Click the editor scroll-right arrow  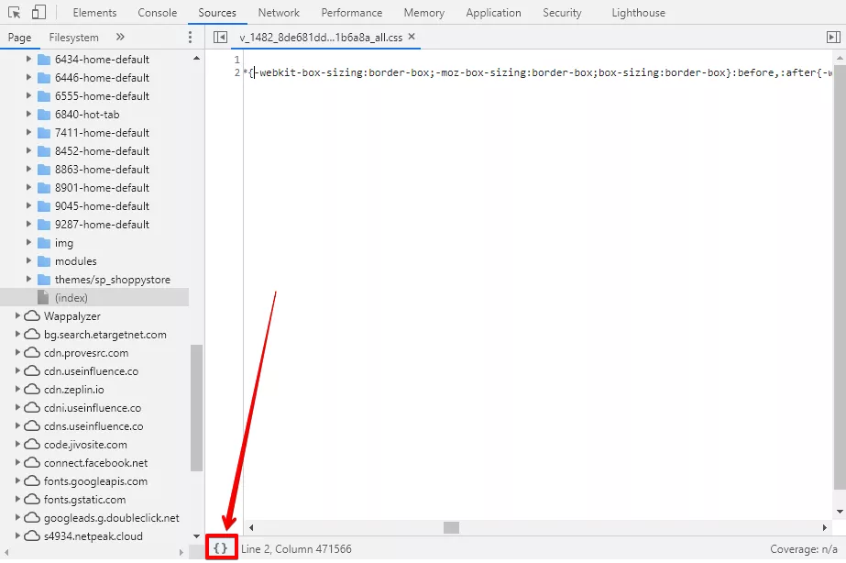click(824, 527)
